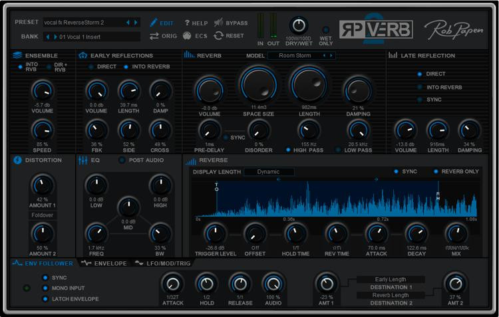Select Ensemble Into RVB option
The height and width of the screenshot is (317, 499).
pos(21,66)
